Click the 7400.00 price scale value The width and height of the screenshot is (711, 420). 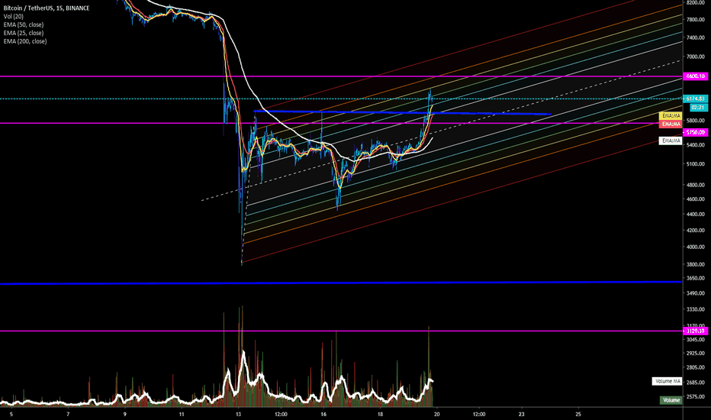tap(696, 37)
